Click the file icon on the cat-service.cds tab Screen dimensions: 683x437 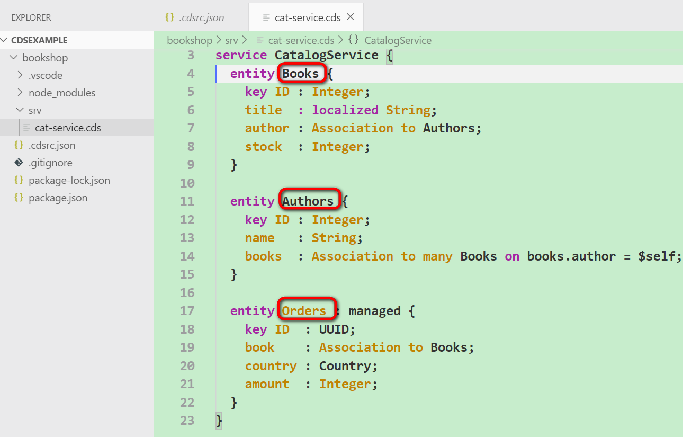pyautogui.click(x=267, y=17)
